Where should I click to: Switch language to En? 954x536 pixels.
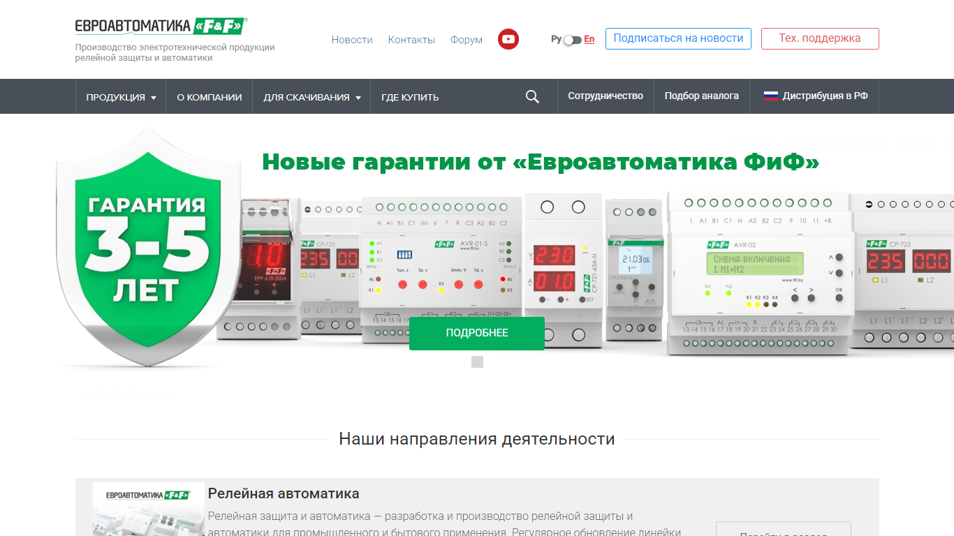coord(589,39)
